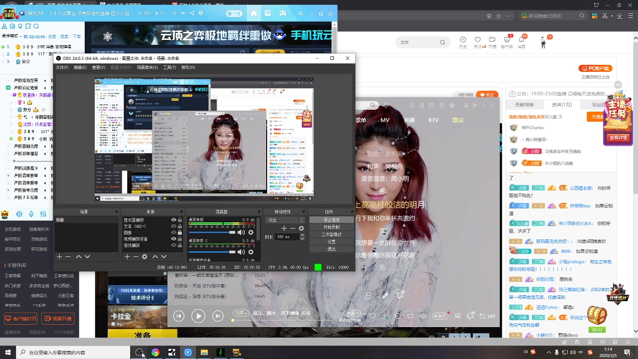Add a new scene with plus icon
The image size is (638, 359).
click(x=59, y=257)
